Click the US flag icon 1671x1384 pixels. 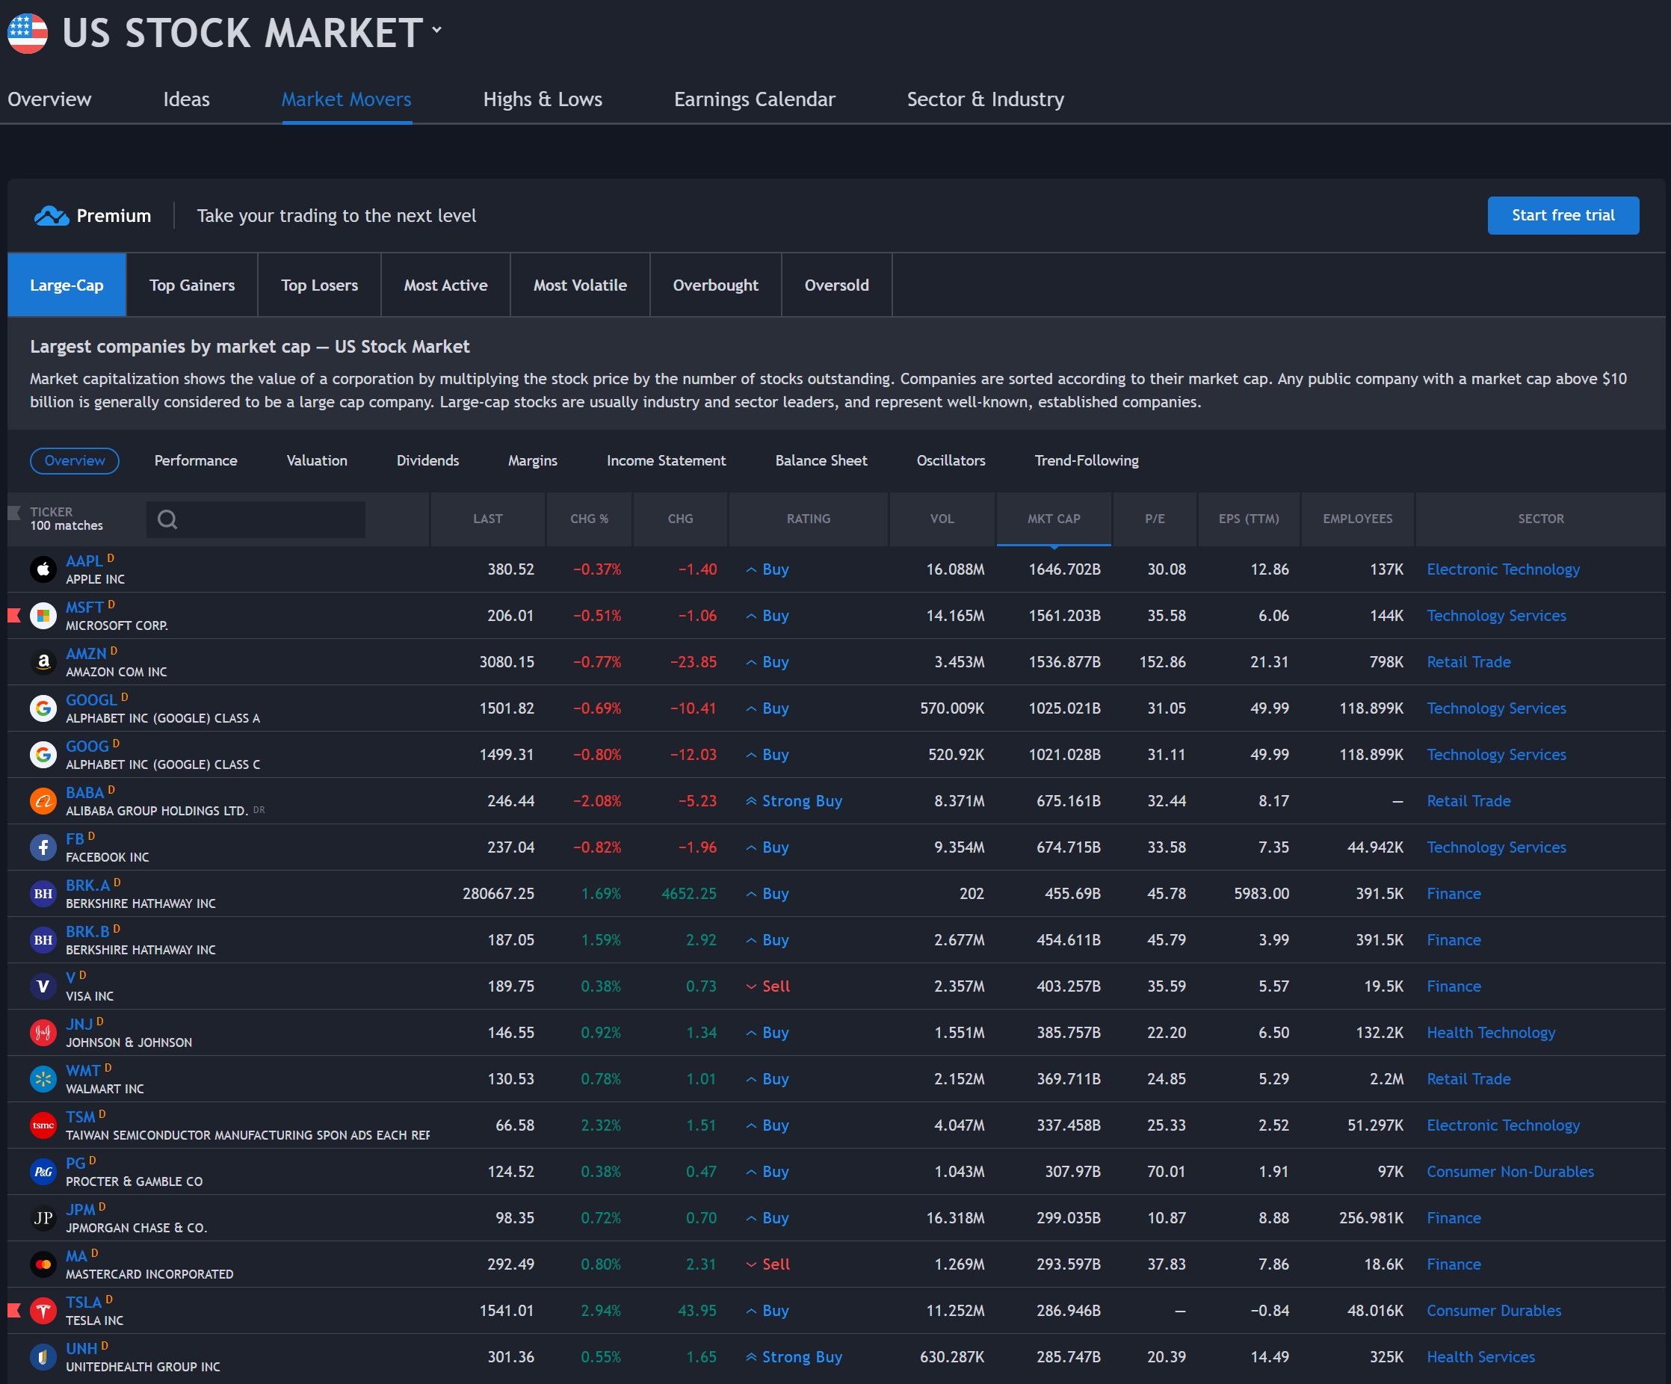point(27,34)
